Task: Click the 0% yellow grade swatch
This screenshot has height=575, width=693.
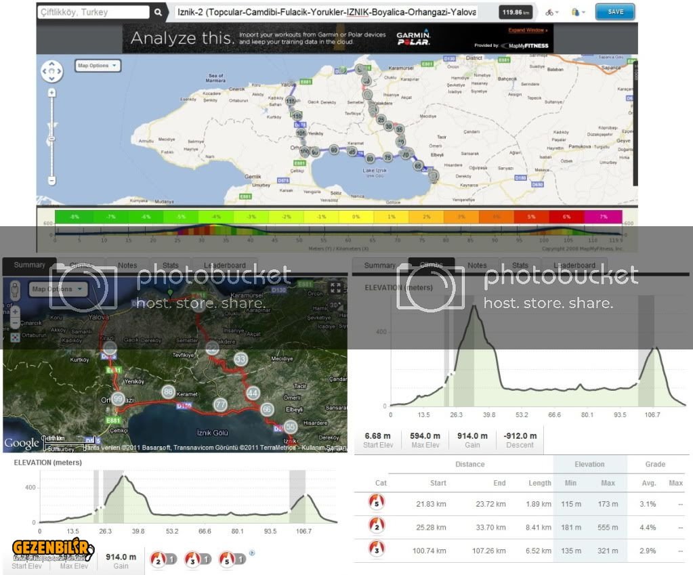Action: [x=356, y=217]
